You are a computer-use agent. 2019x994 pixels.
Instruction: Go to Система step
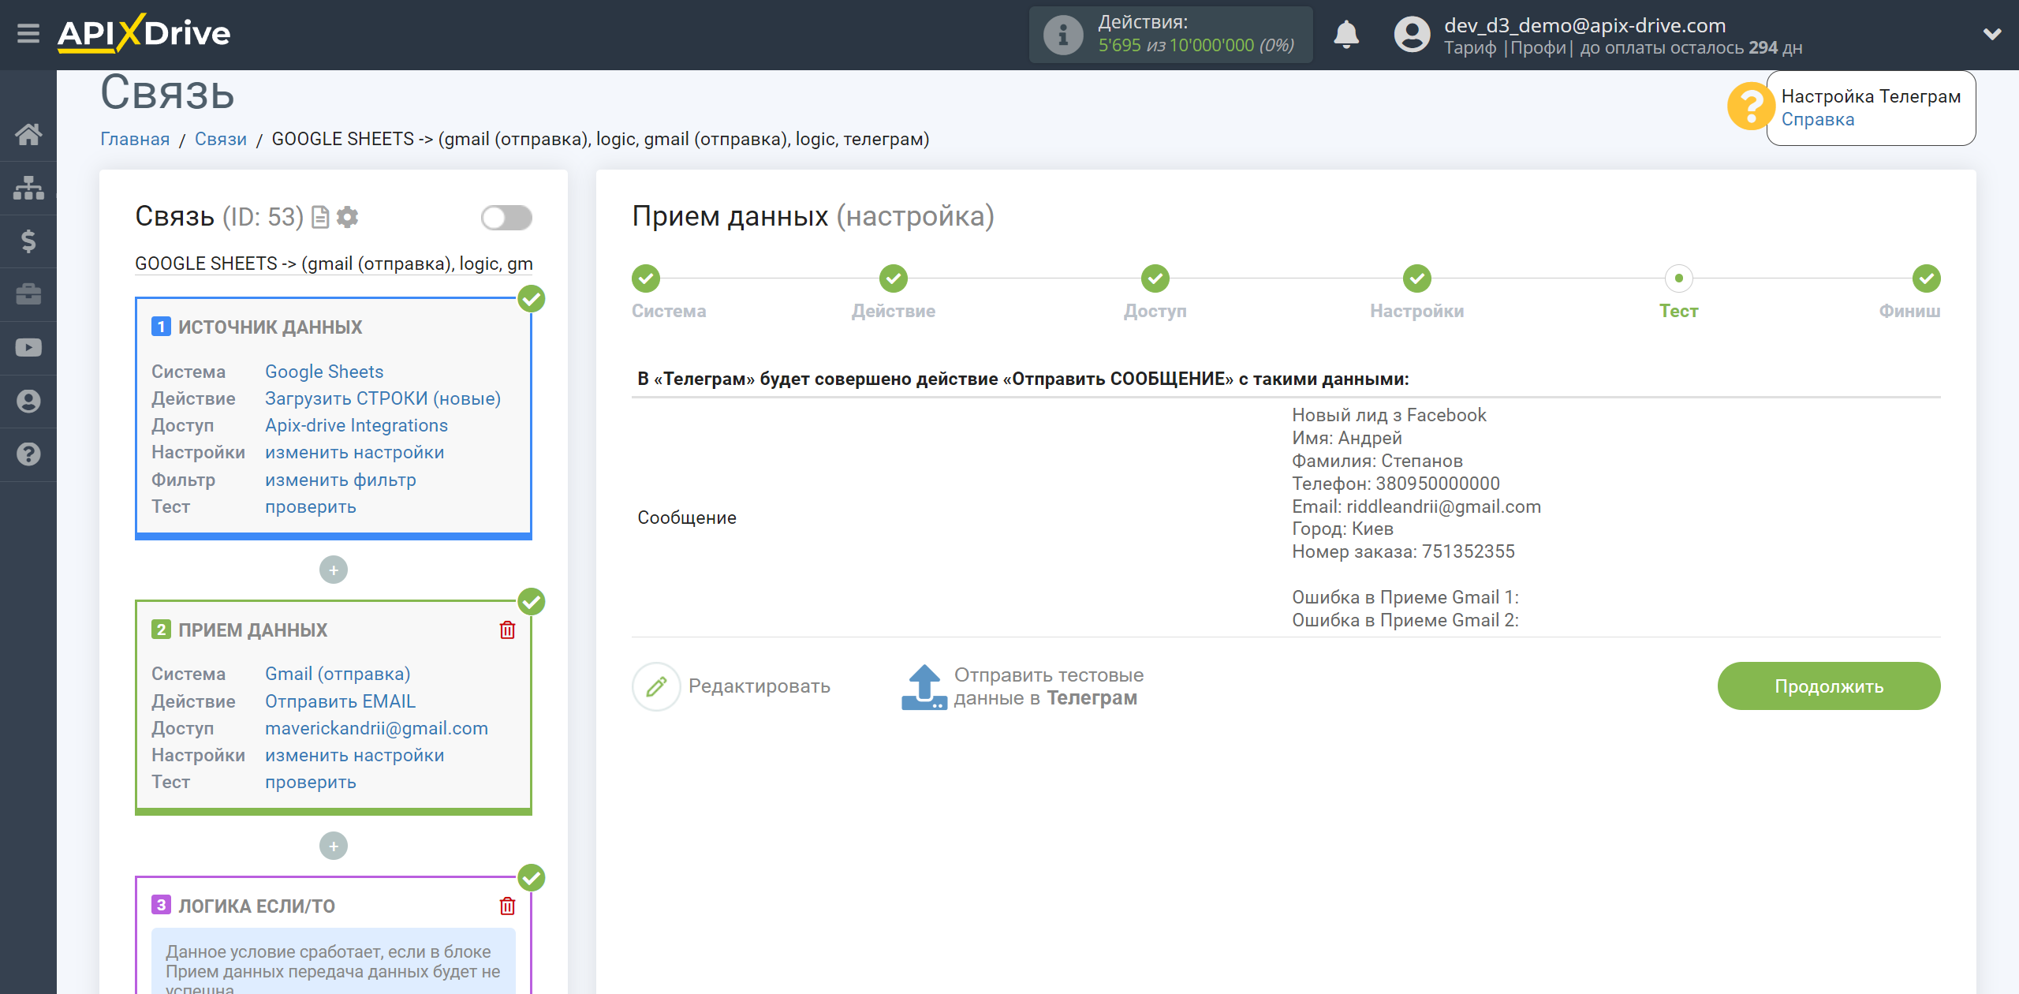pyautogui.click(x=646, y=278)
